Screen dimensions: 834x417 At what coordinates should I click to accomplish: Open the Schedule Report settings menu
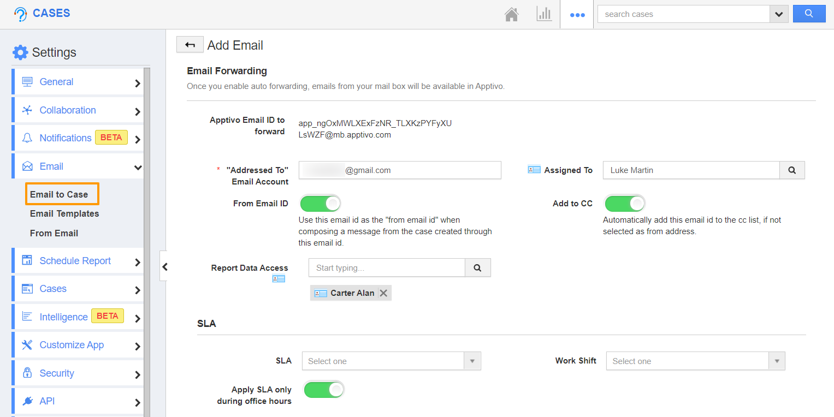pyautogui.click(x=78, y=260)
